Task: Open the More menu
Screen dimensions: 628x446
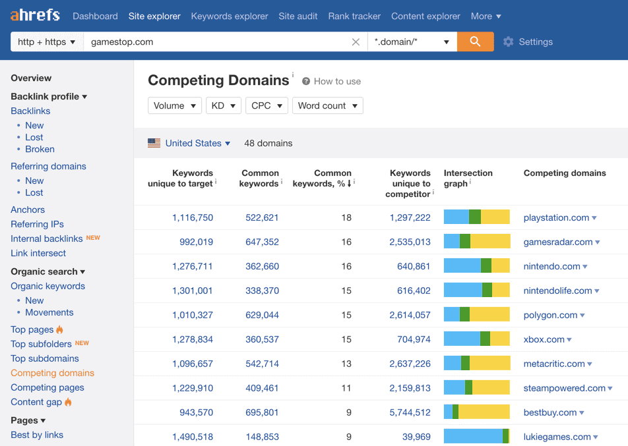Action: click(x=486, y=16)
